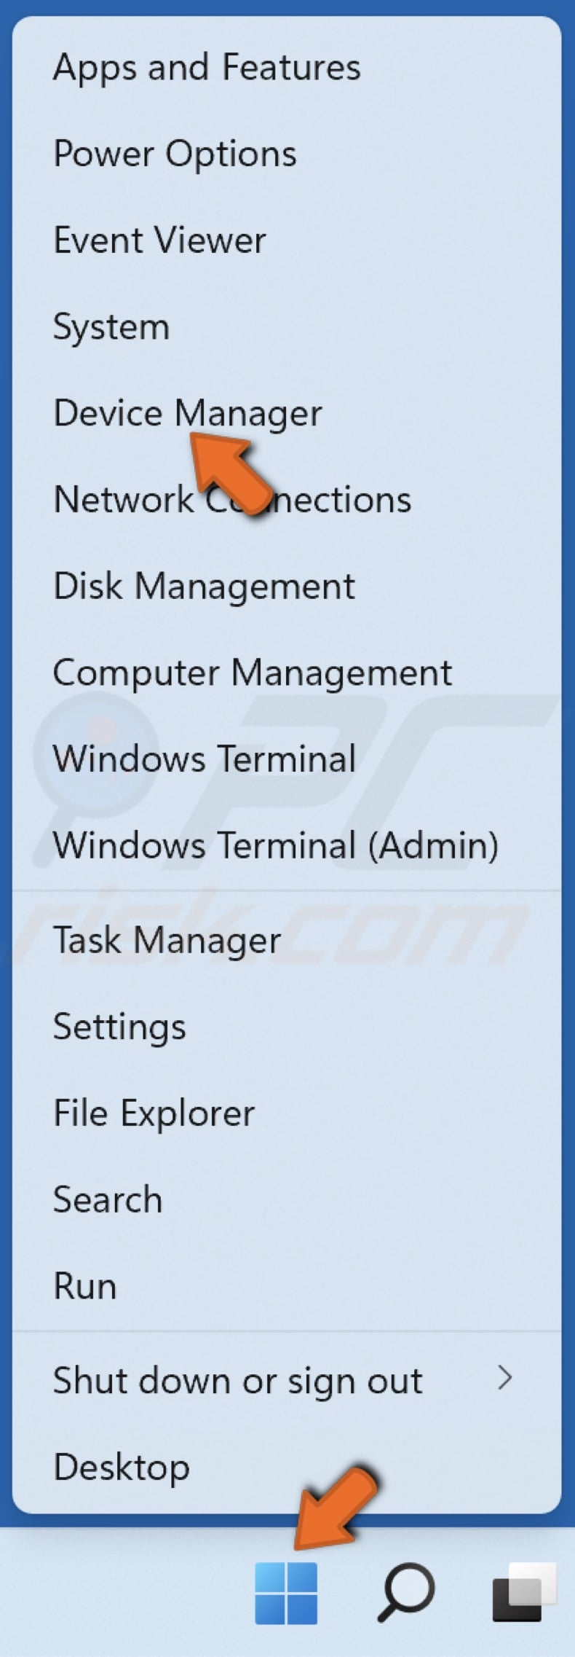Launch Disk Management
Screen dimensions: 575x1657
coord(205,585)
